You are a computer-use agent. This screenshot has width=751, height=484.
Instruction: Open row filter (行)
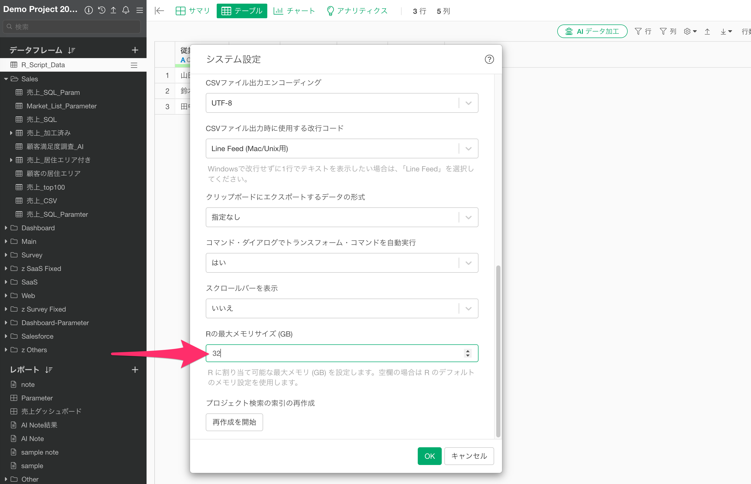tap(643, 32)
